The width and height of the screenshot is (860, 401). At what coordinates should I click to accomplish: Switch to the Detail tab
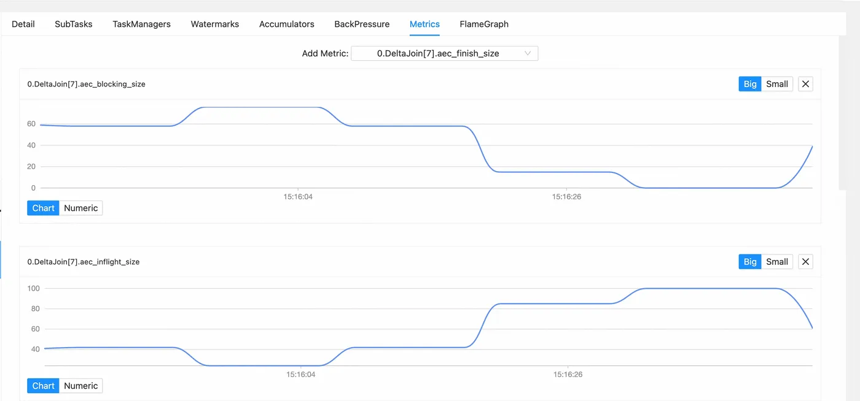[x=23, y=24]
